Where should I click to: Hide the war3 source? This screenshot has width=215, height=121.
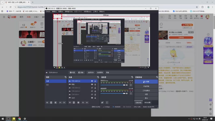92,98
